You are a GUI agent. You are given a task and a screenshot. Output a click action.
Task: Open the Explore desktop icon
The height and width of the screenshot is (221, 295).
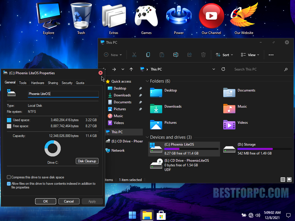pos(48,18)
